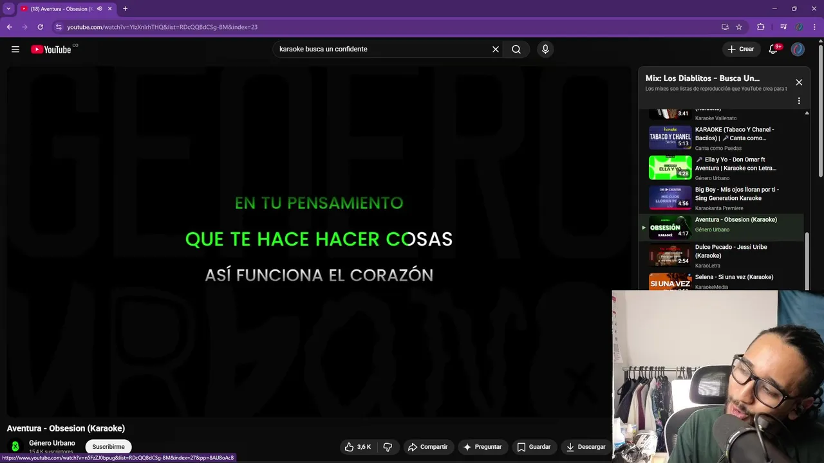Dislike the video
The image size is (824, 463).
click(388, 447)
